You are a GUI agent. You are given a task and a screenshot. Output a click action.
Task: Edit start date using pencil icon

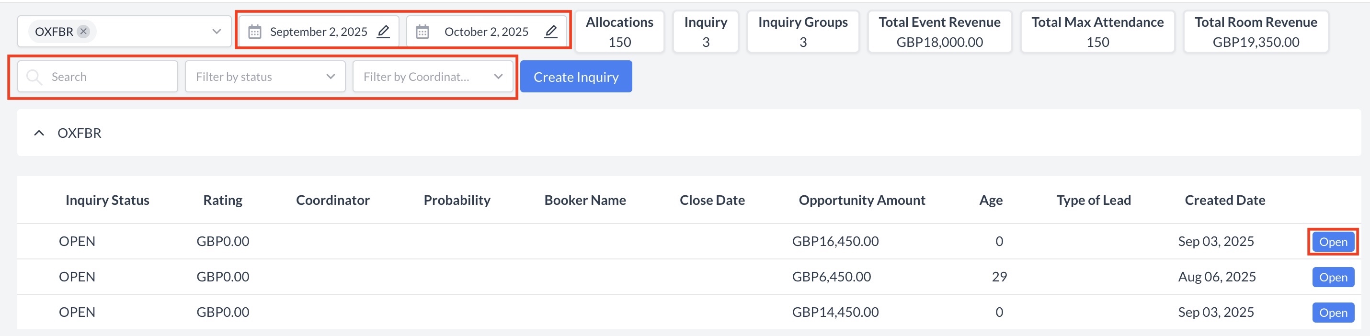click(383, 32)
